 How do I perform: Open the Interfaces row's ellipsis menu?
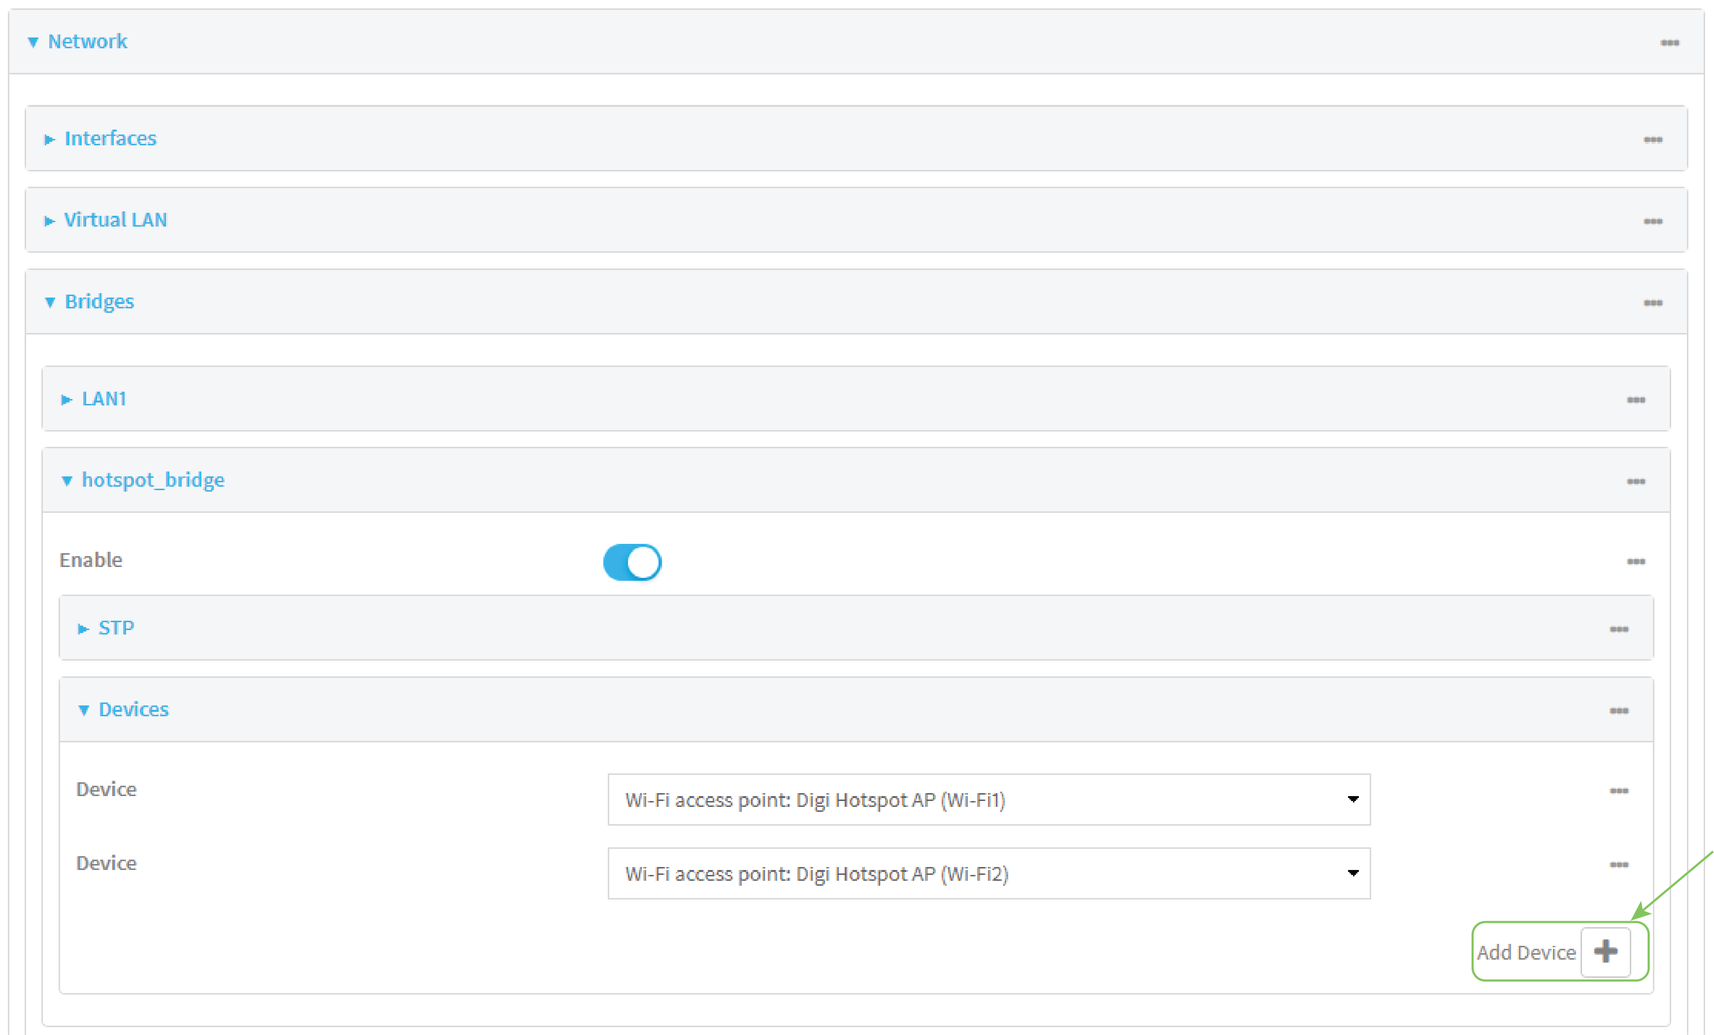point(1652,140)
